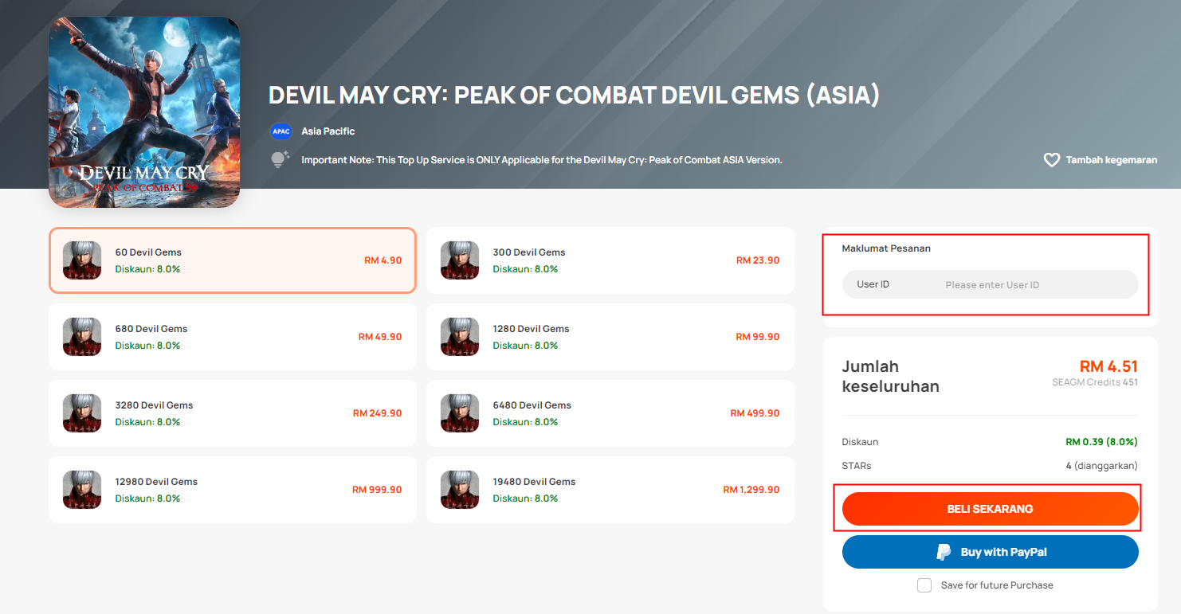This screenshot has width=1181, height=614.
Task: Click the 300 Devil Gems item icon
Action: coord(460,260)
